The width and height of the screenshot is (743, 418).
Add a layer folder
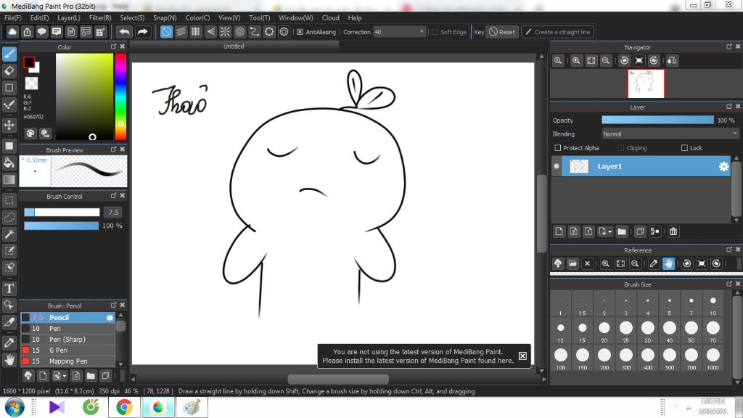pos(622,231)
